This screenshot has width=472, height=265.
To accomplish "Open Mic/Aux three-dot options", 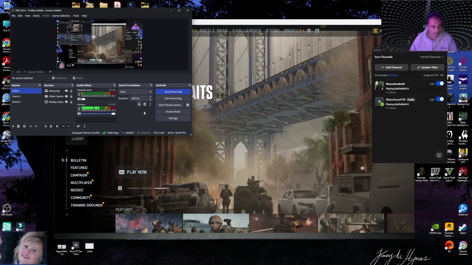I will [79, 109].
